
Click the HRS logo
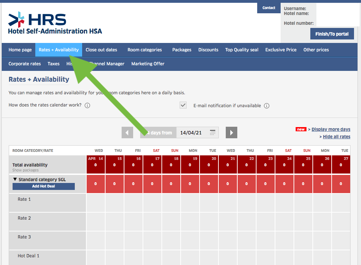tap(37, 20)
